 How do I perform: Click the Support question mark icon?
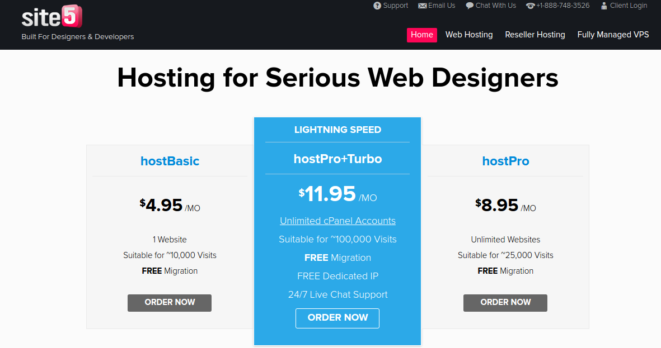[377, 6]
